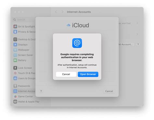The image size is (154, 120).
Task: Open help in the iCloud sheet
Action: coord(41,91)
